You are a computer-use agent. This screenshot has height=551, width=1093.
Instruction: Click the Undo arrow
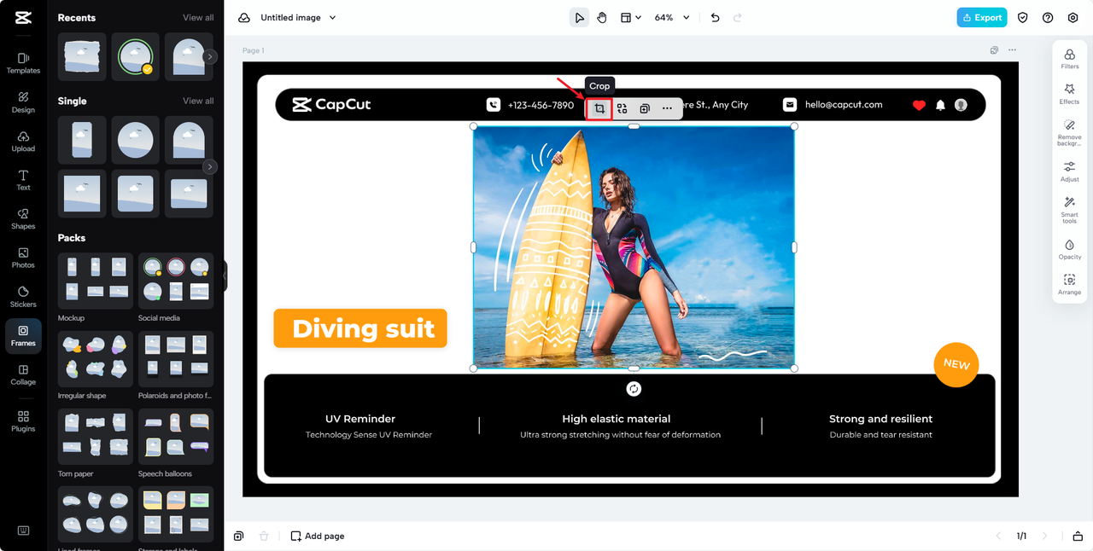pos(716,18)
